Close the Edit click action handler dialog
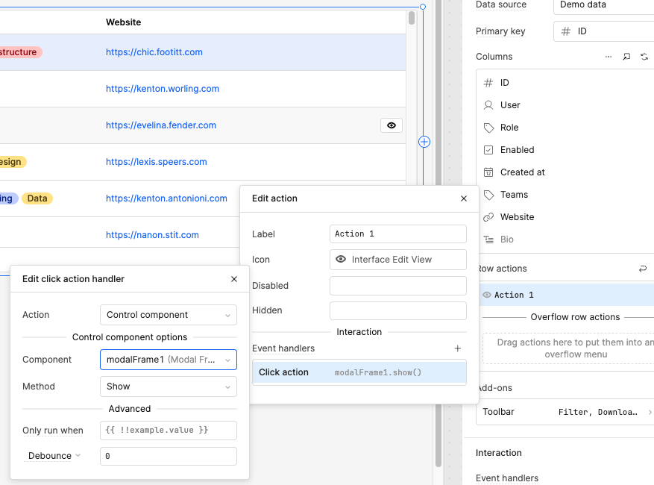The height and width of the screenshot is (485, 654). [234, 279]
